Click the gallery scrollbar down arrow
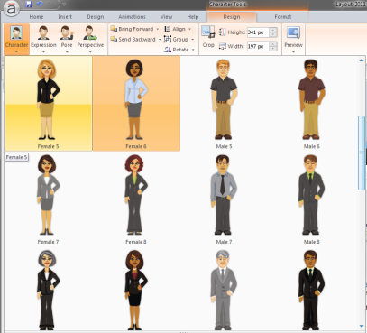Image resolution: width=367 pixels, height=333 pixels. [362, 326]
